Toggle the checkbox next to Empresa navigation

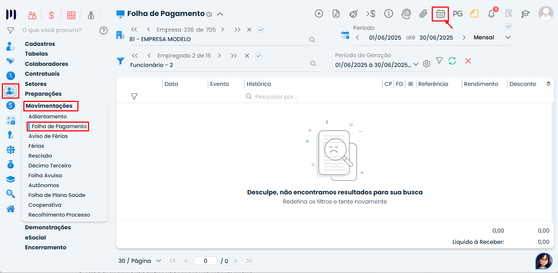pos(261,29)
